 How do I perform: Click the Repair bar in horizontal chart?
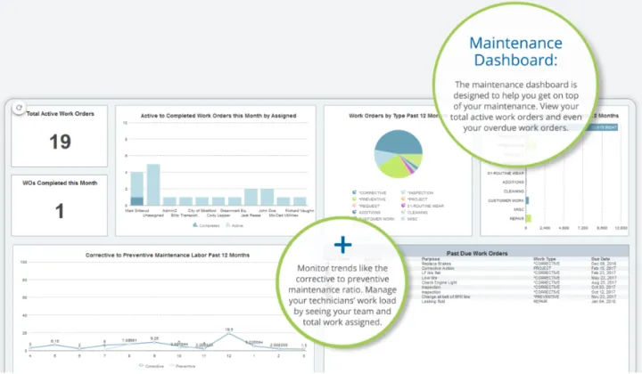[x=530, y=216]
